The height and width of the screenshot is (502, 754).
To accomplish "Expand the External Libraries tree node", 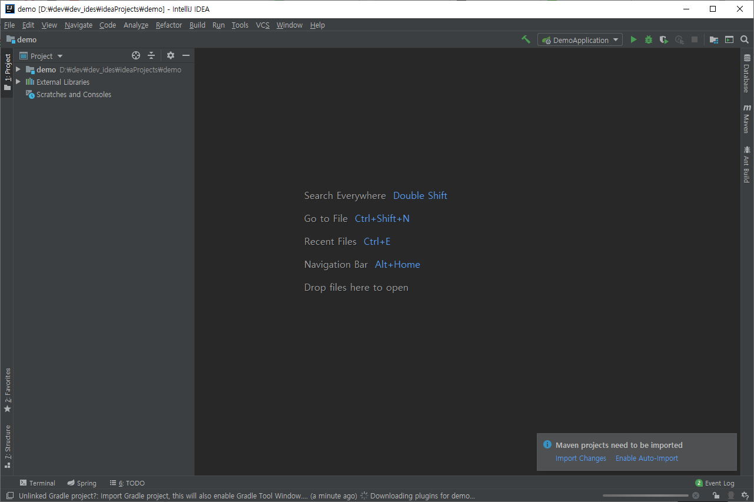I will [x=18, y=82].
